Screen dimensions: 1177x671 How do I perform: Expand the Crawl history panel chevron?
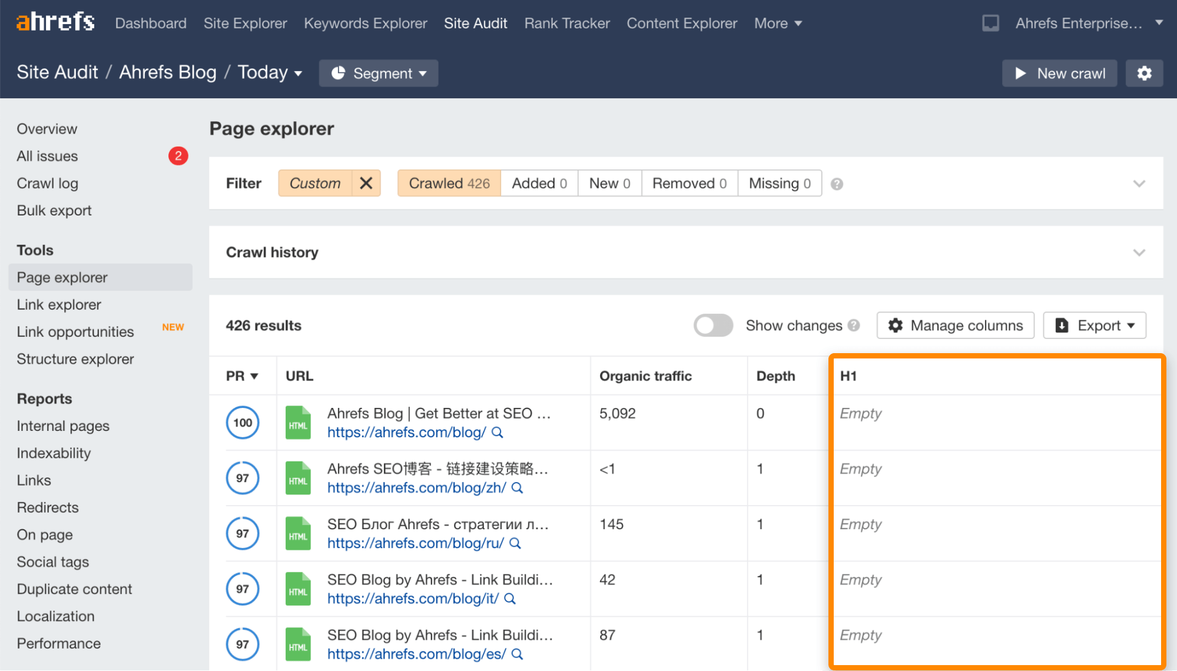coord(1139,253)
